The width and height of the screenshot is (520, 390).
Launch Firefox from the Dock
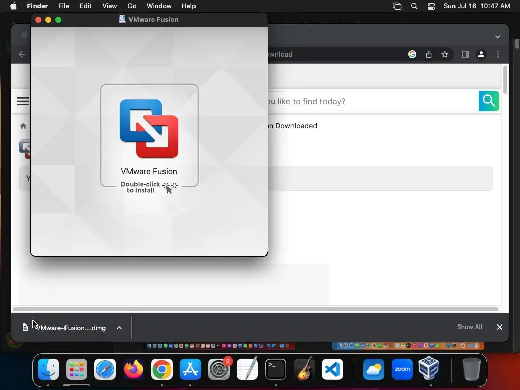point(134,369)
